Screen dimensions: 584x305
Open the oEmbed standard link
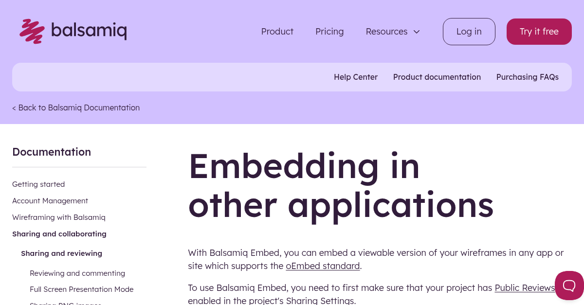click(x=323, y=266)
